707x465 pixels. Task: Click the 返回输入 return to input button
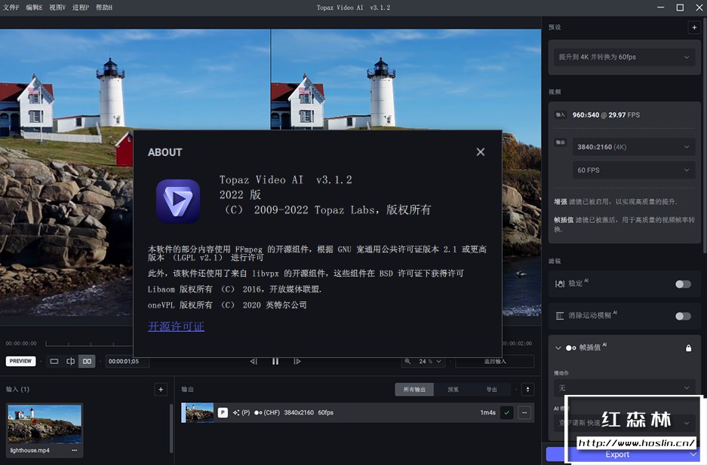[495, 361]
